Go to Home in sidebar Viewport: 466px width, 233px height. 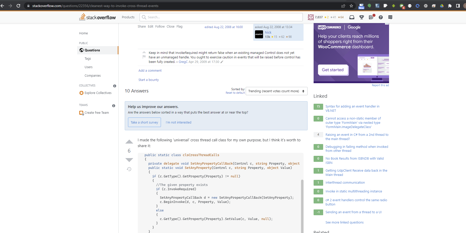[83, 33]
